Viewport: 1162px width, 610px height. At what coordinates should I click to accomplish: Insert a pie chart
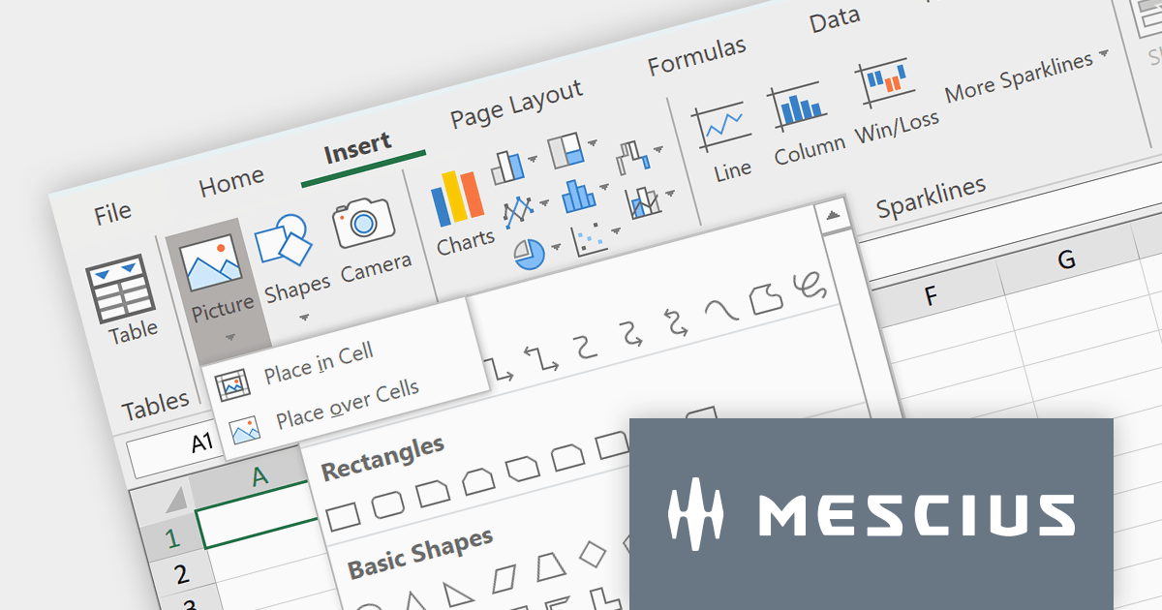click(530, 255)
